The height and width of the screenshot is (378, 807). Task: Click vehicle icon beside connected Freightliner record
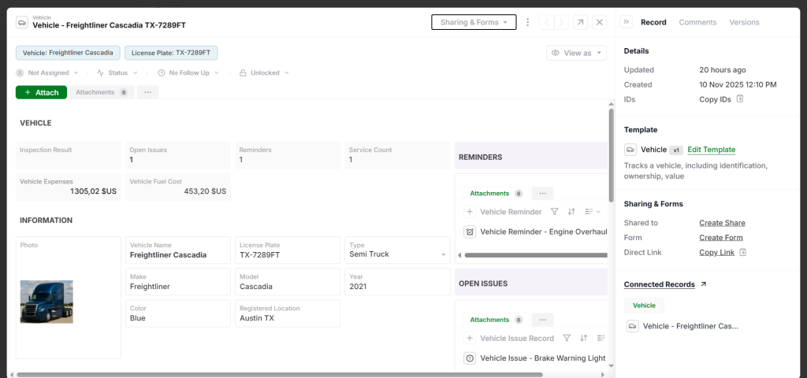(x=633, y=326)
